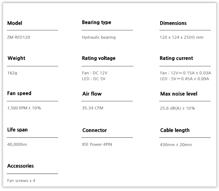
Task: Select the 35.34 CFM air flow value
Action: click(x=92, y=108)
